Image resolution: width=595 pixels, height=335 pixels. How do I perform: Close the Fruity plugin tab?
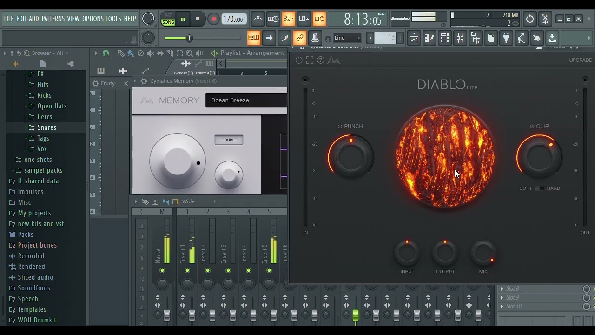point(126,83)
